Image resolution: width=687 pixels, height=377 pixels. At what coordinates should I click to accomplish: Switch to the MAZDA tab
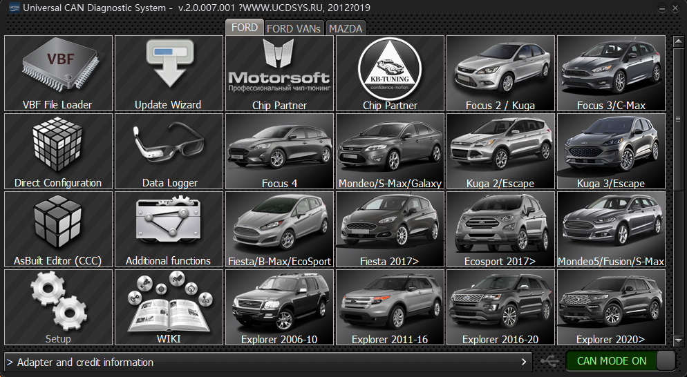(346, 28)
